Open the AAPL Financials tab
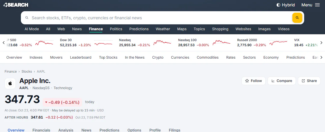The height and width of the screenshot is (132, 325). click(x=41, y=130)
